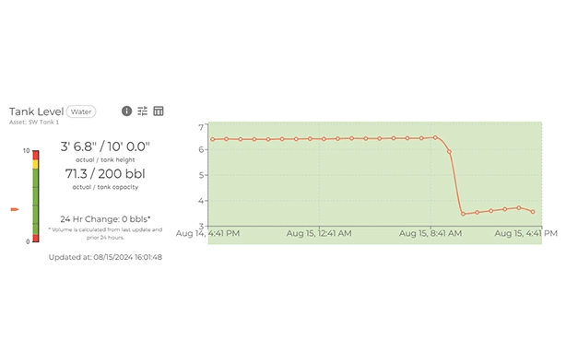This screenshot has height=363, width=566.
Task: Click the mid-drop data point near 6
Action: click(450, 152)
